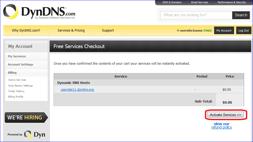Click the My Account button
Viewport: 253px width, 142px height.
[x=224, y=31]
